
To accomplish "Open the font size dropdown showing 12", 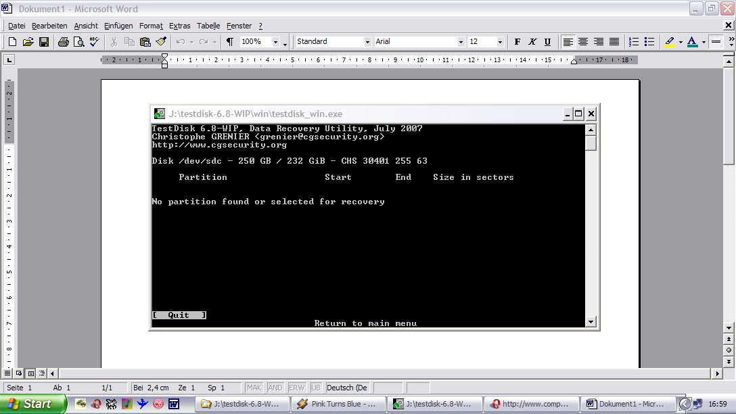I will pos(500,42).
